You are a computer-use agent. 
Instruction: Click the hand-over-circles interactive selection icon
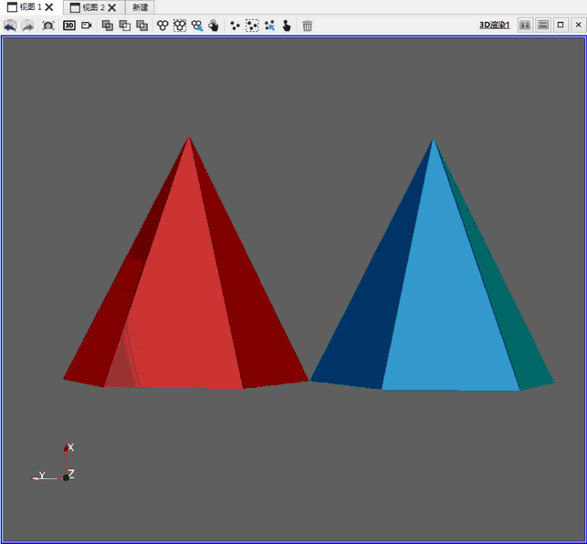tap(214, 26)
